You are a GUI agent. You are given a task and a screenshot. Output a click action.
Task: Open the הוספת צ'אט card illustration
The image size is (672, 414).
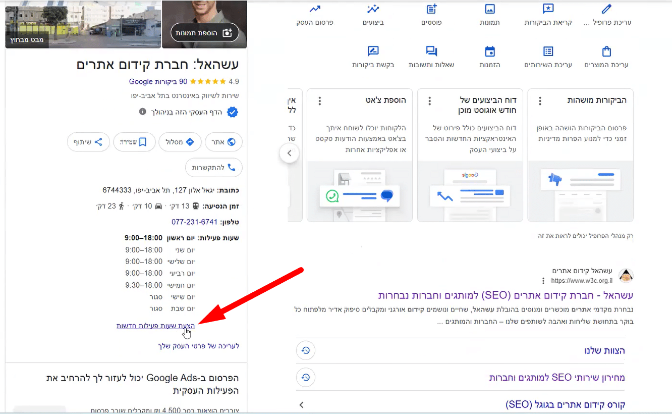359,191
